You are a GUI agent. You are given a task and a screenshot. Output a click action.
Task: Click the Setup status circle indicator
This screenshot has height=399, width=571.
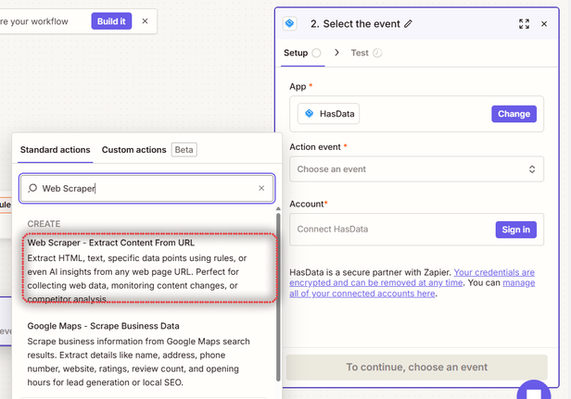pyautogui.click(x=316, y=53)
